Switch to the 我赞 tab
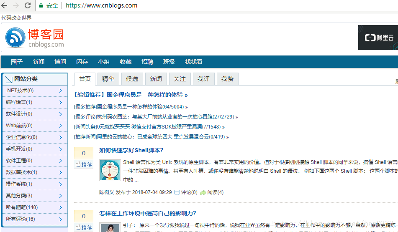 [227, 79]
